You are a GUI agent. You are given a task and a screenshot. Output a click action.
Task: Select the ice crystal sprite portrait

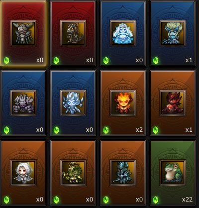click(73, 103)
